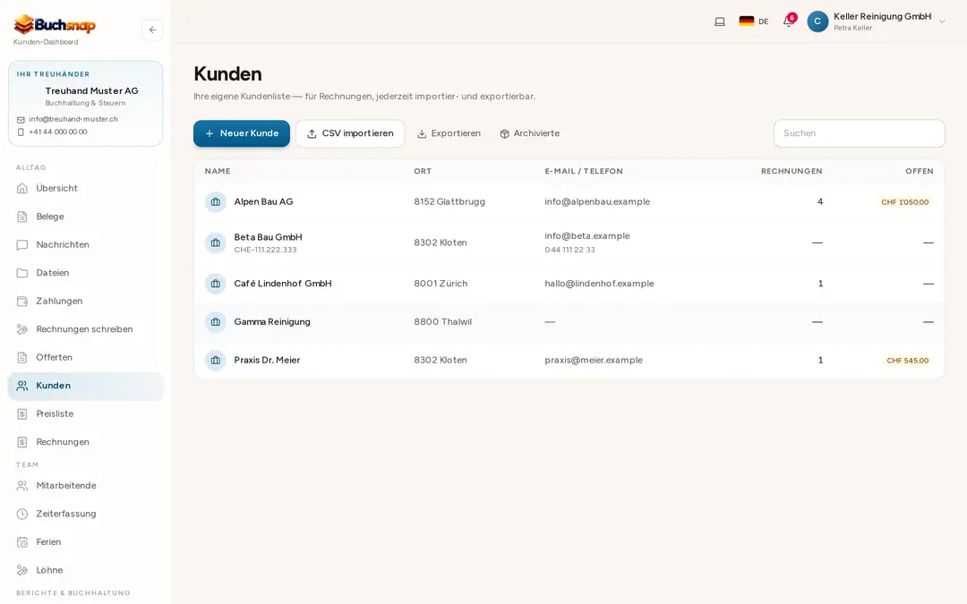The height and width of the screenshot is (604, 967).
Task: Click the E-Mail / Telefon column header
Action: tap(584, 171)
